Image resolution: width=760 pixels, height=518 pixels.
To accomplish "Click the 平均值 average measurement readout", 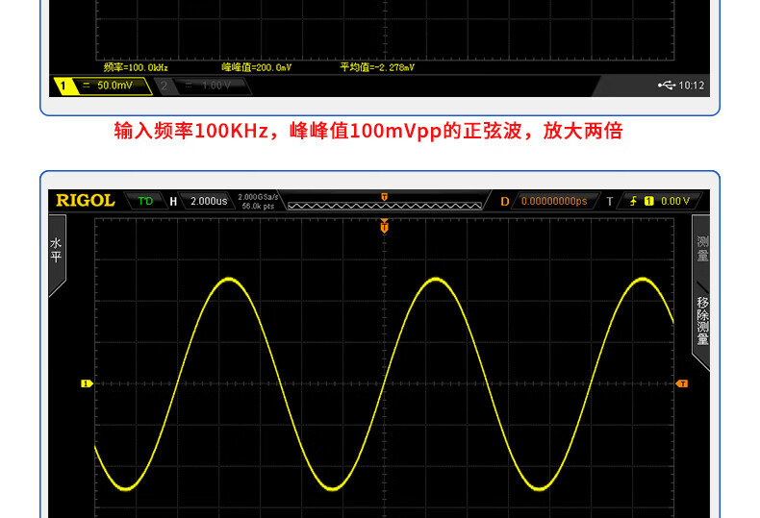I will pyautogui.click(x=377, y=67).
